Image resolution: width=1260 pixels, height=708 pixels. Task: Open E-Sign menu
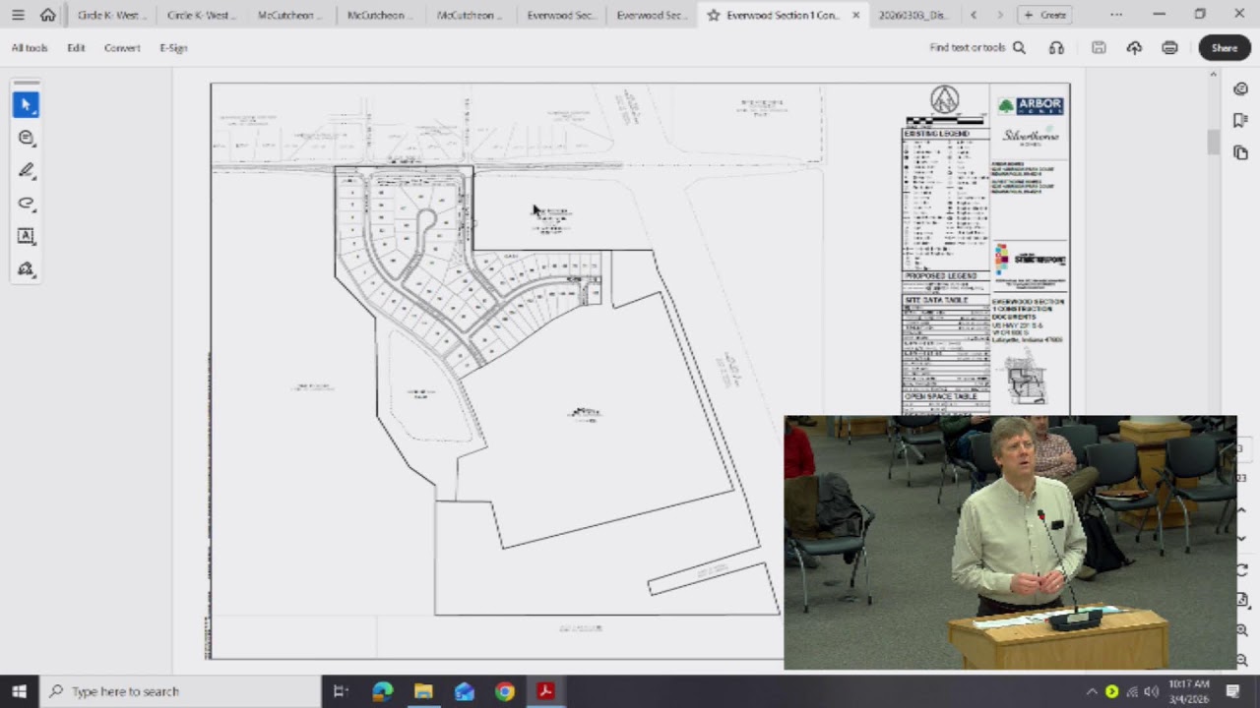(173, 47)
